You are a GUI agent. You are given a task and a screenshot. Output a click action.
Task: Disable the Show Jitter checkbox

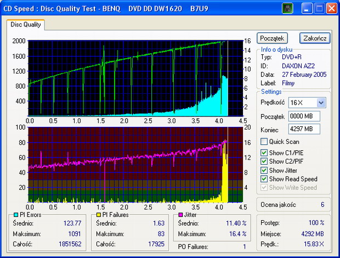point(264,170)
